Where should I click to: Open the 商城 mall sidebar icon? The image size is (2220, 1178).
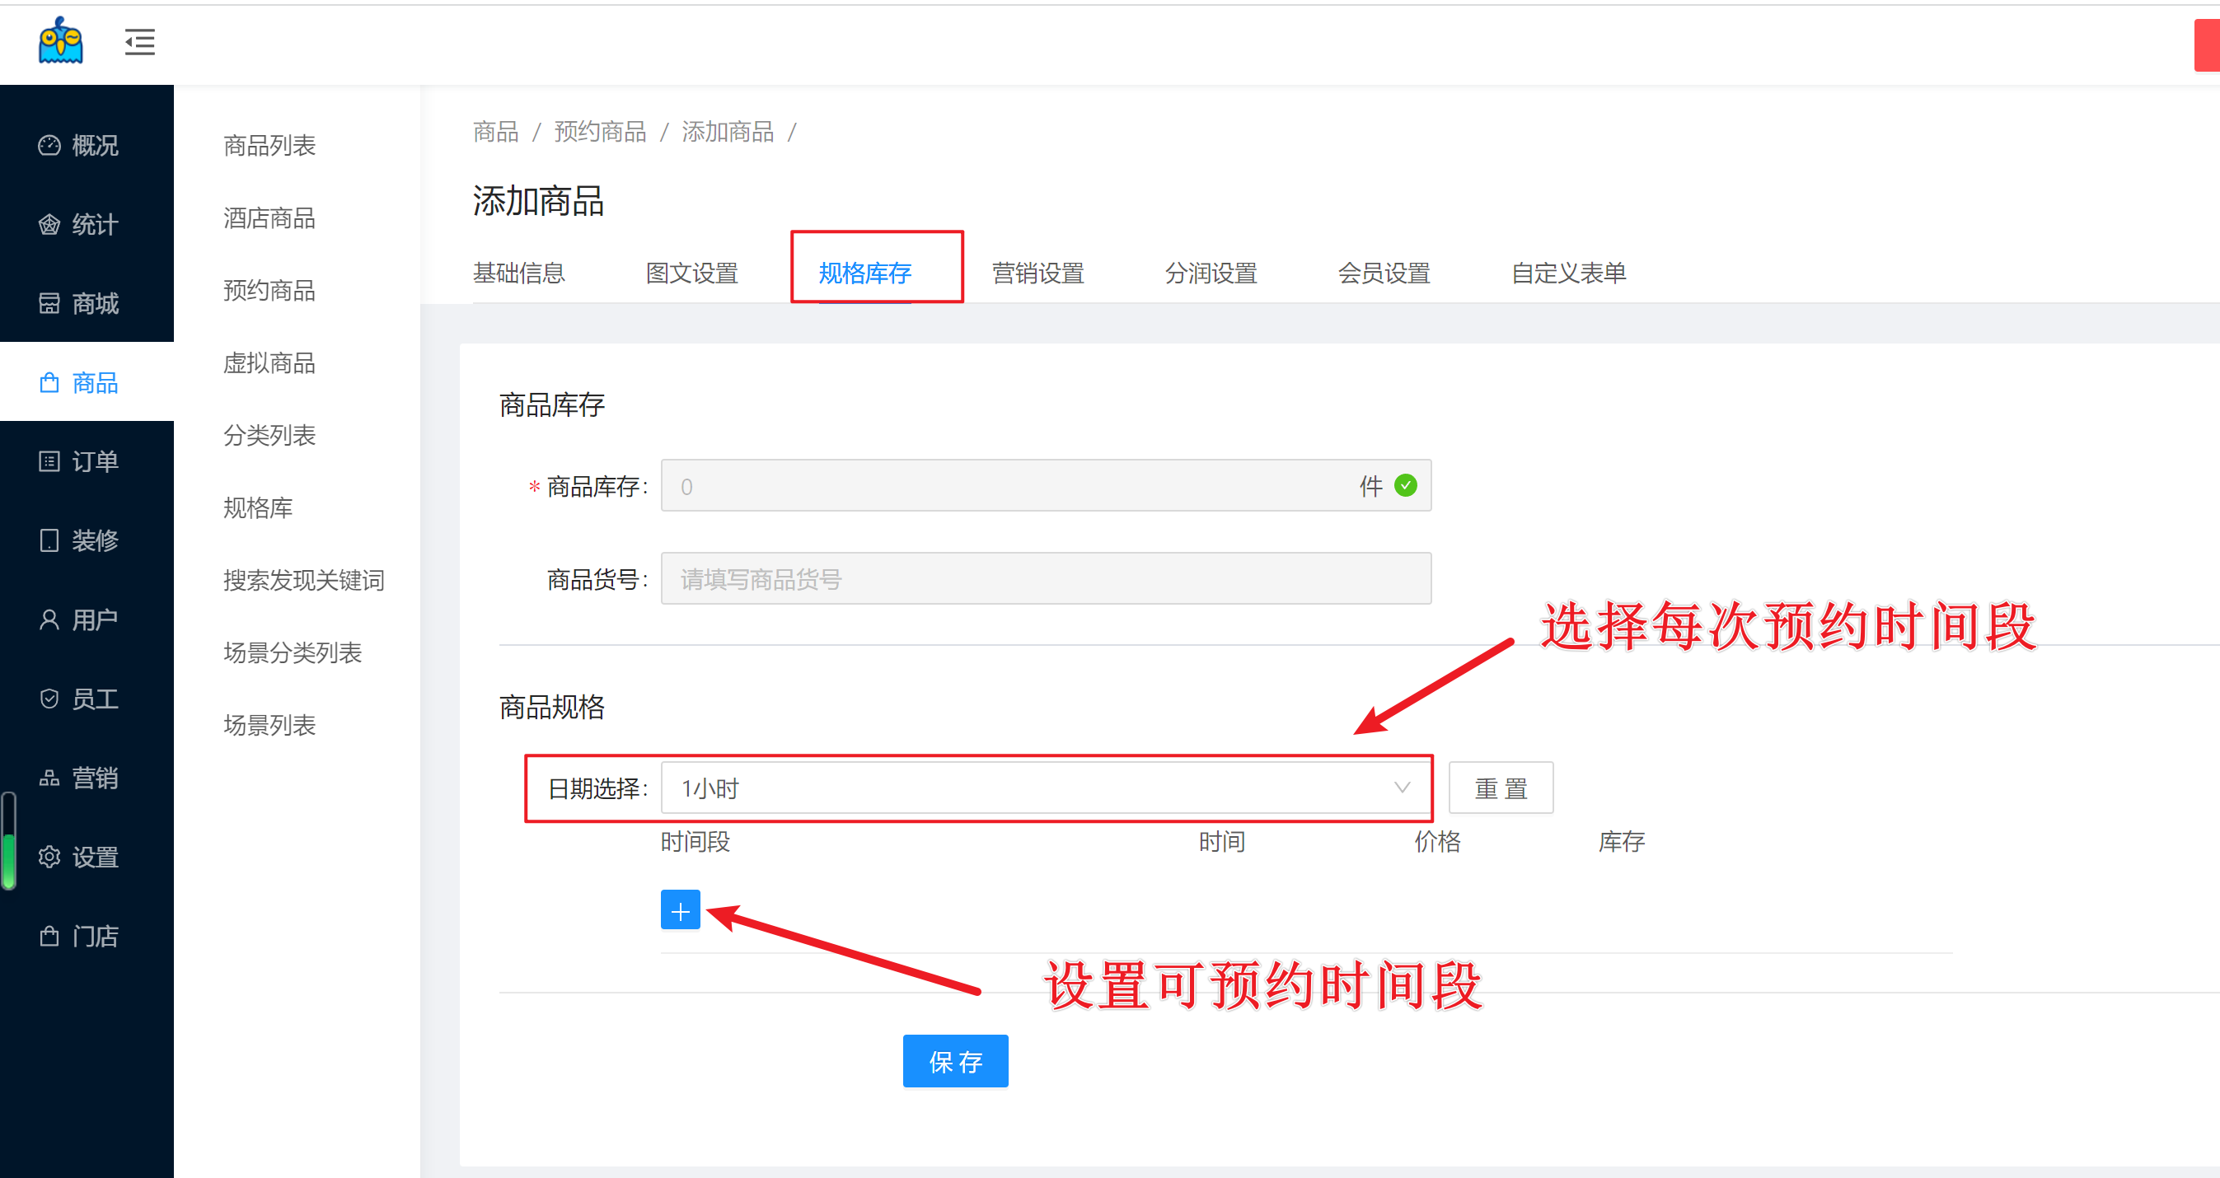(x=49, y=303)
